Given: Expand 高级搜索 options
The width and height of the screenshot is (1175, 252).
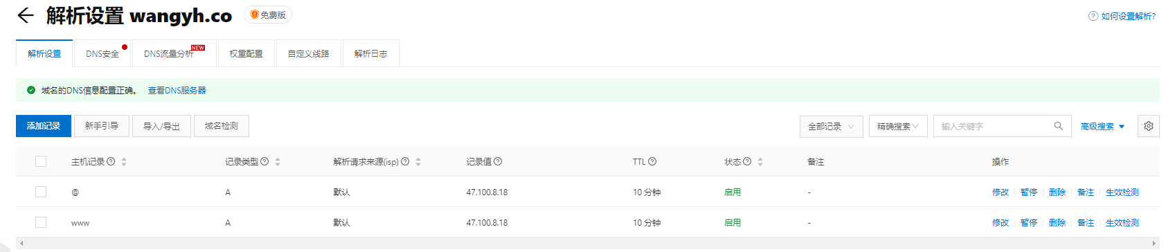Looking at the screenshot, I should pos(1102,126).
